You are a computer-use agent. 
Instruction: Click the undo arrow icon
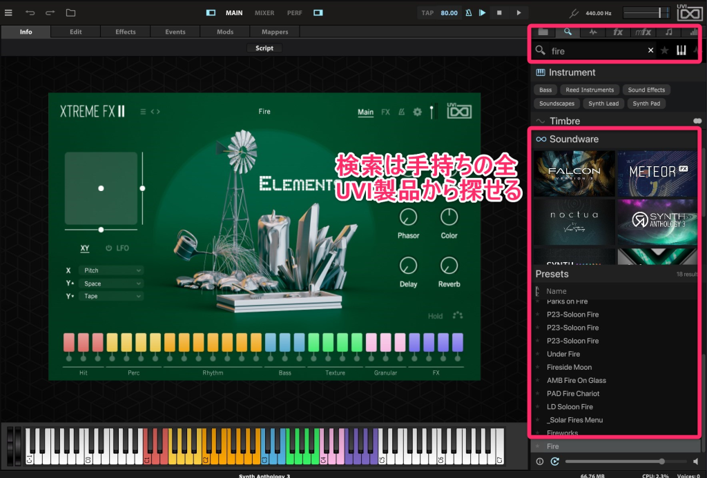pyautogui.click(x=30, y=12)
